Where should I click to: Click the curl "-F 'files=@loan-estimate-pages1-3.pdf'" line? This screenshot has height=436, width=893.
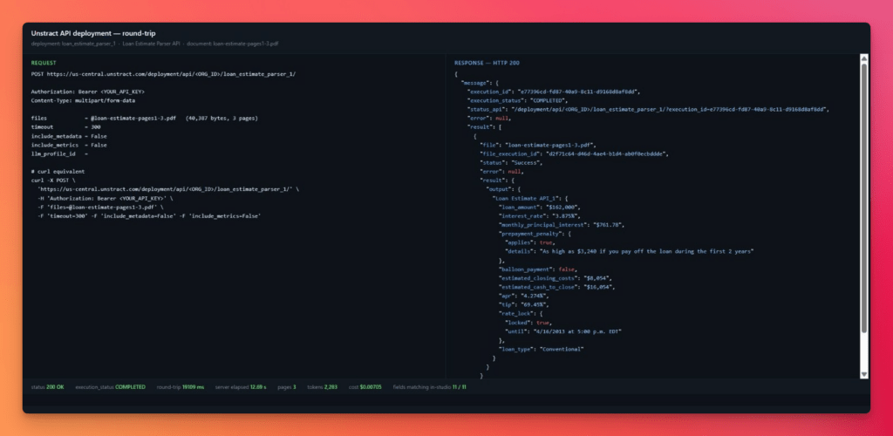pos(100,208)
